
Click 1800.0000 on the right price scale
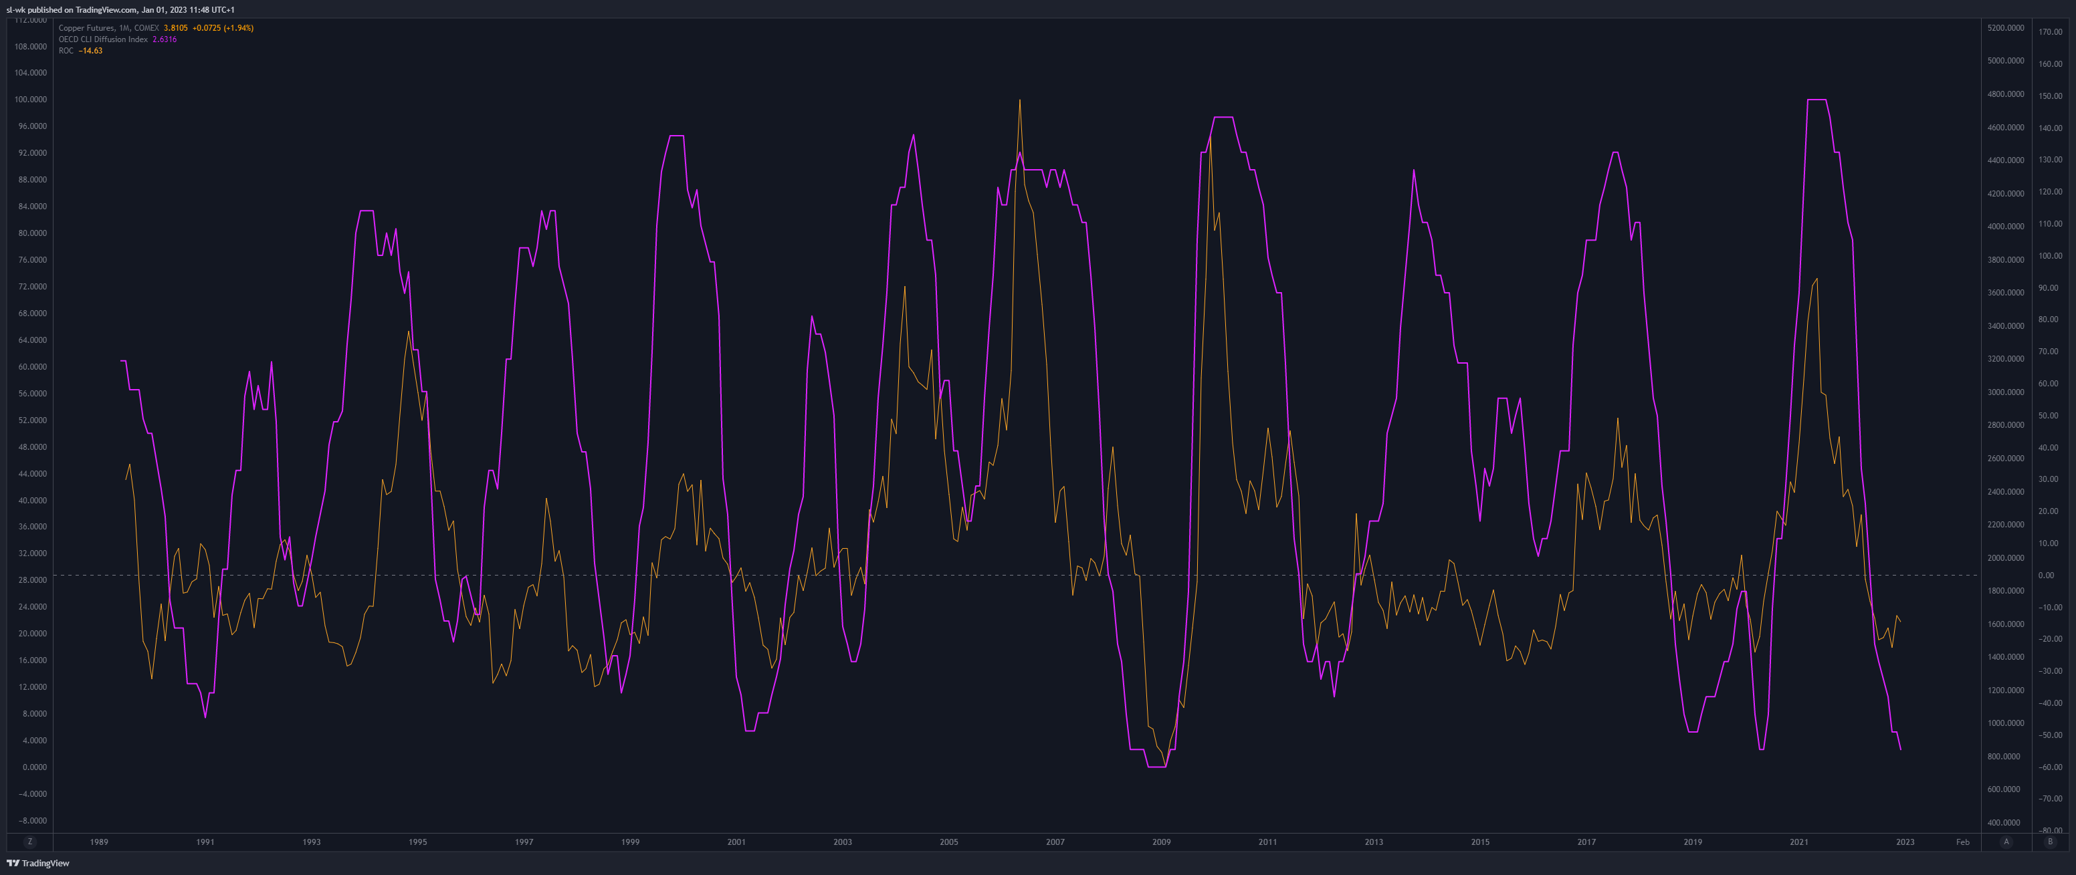click(x=2005, y=592)
